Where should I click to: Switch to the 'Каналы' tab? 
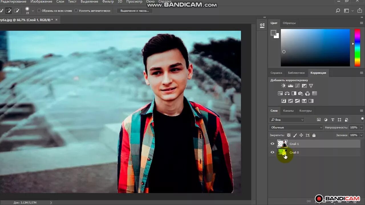(x=288, y=111)
